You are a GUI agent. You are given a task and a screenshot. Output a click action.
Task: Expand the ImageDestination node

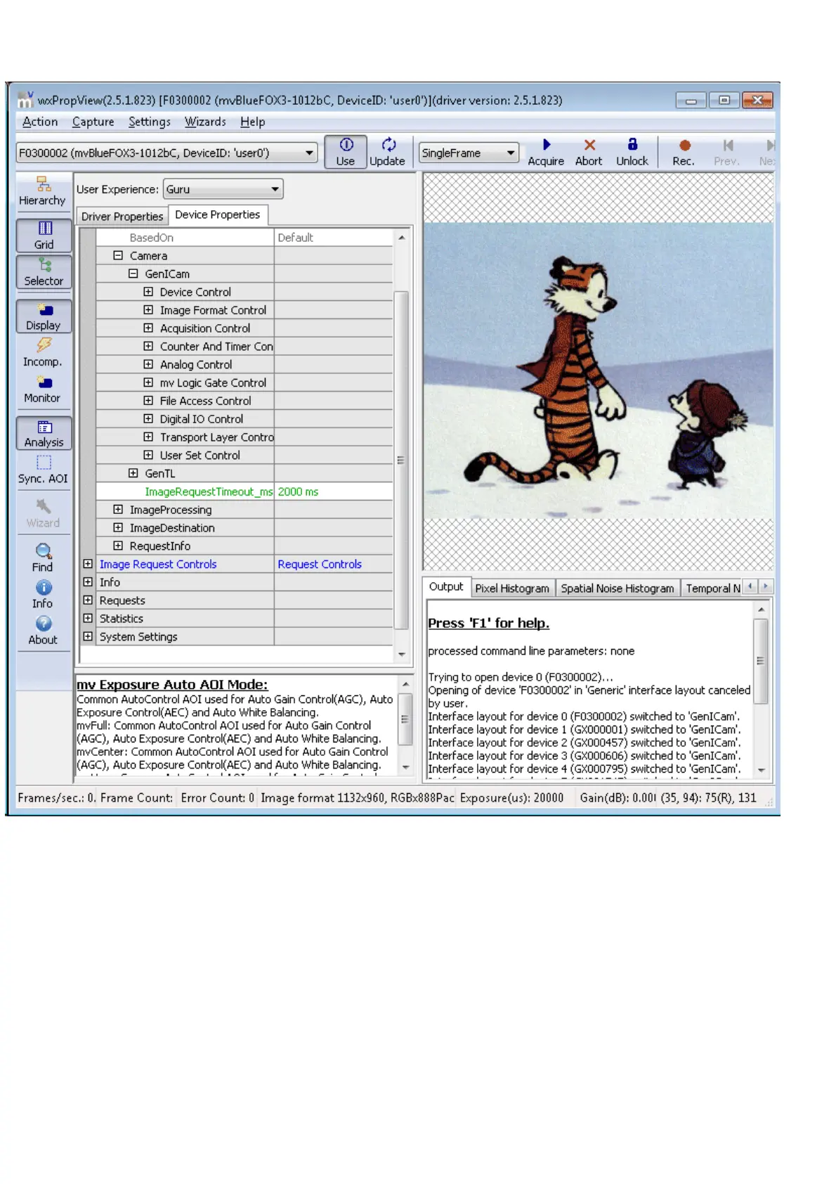[x=118, y=527]
